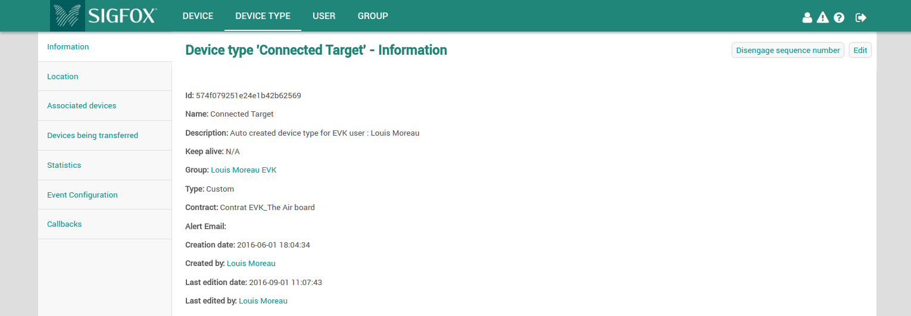Image resolution: width=911 pixels, height=316 pixels.
Task: Click the Creation date 2016-06-01 18:04:34
Action: [x=273, y=245]
